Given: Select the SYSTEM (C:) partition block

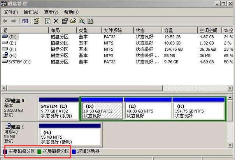Looking at the screenshot, I should click(59, 108).
